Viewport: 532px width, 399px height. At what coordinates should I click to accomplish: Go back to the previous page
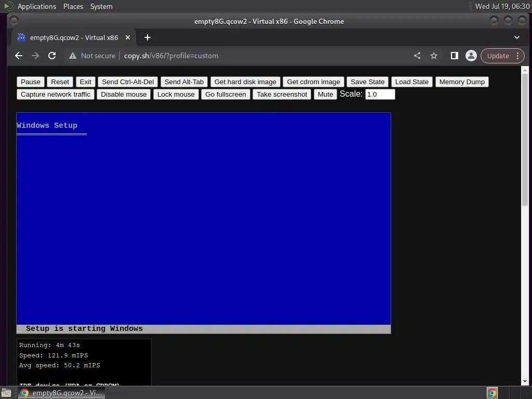(19, 56)
